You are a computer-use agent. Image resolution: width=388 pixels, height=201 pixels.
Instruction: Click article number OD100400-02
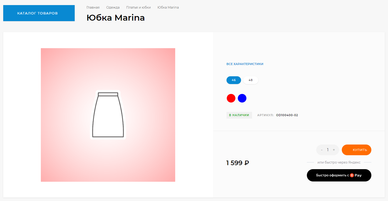(x=287, y=115)
